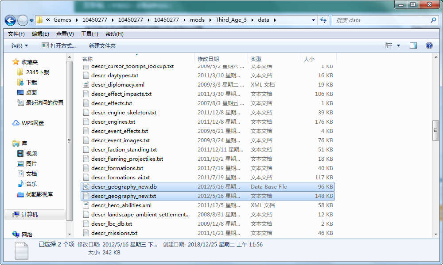Open help with the question mark icon
443x265 pixels.
coord(429,45)
